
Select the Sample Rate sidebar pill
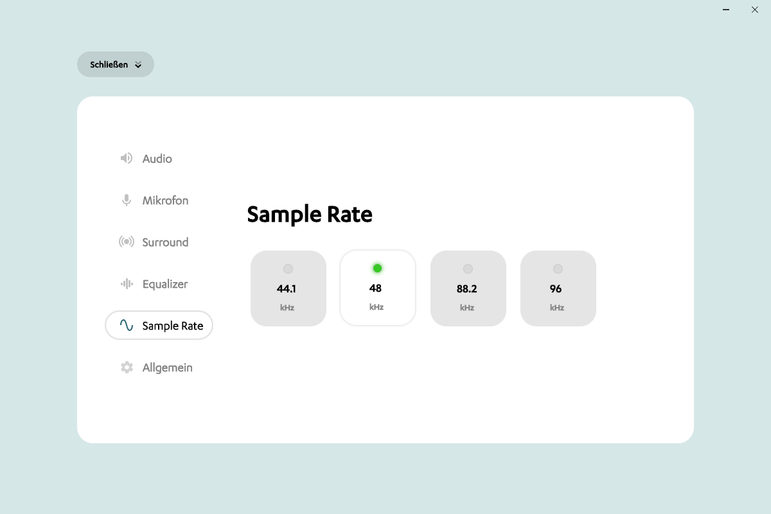159,326
